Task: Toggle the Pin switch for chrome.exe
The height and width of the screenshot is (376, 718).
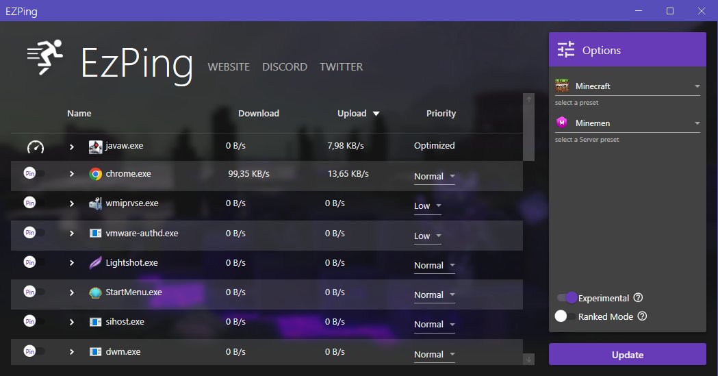Action: pyautogui.click(x=34, y=173)
